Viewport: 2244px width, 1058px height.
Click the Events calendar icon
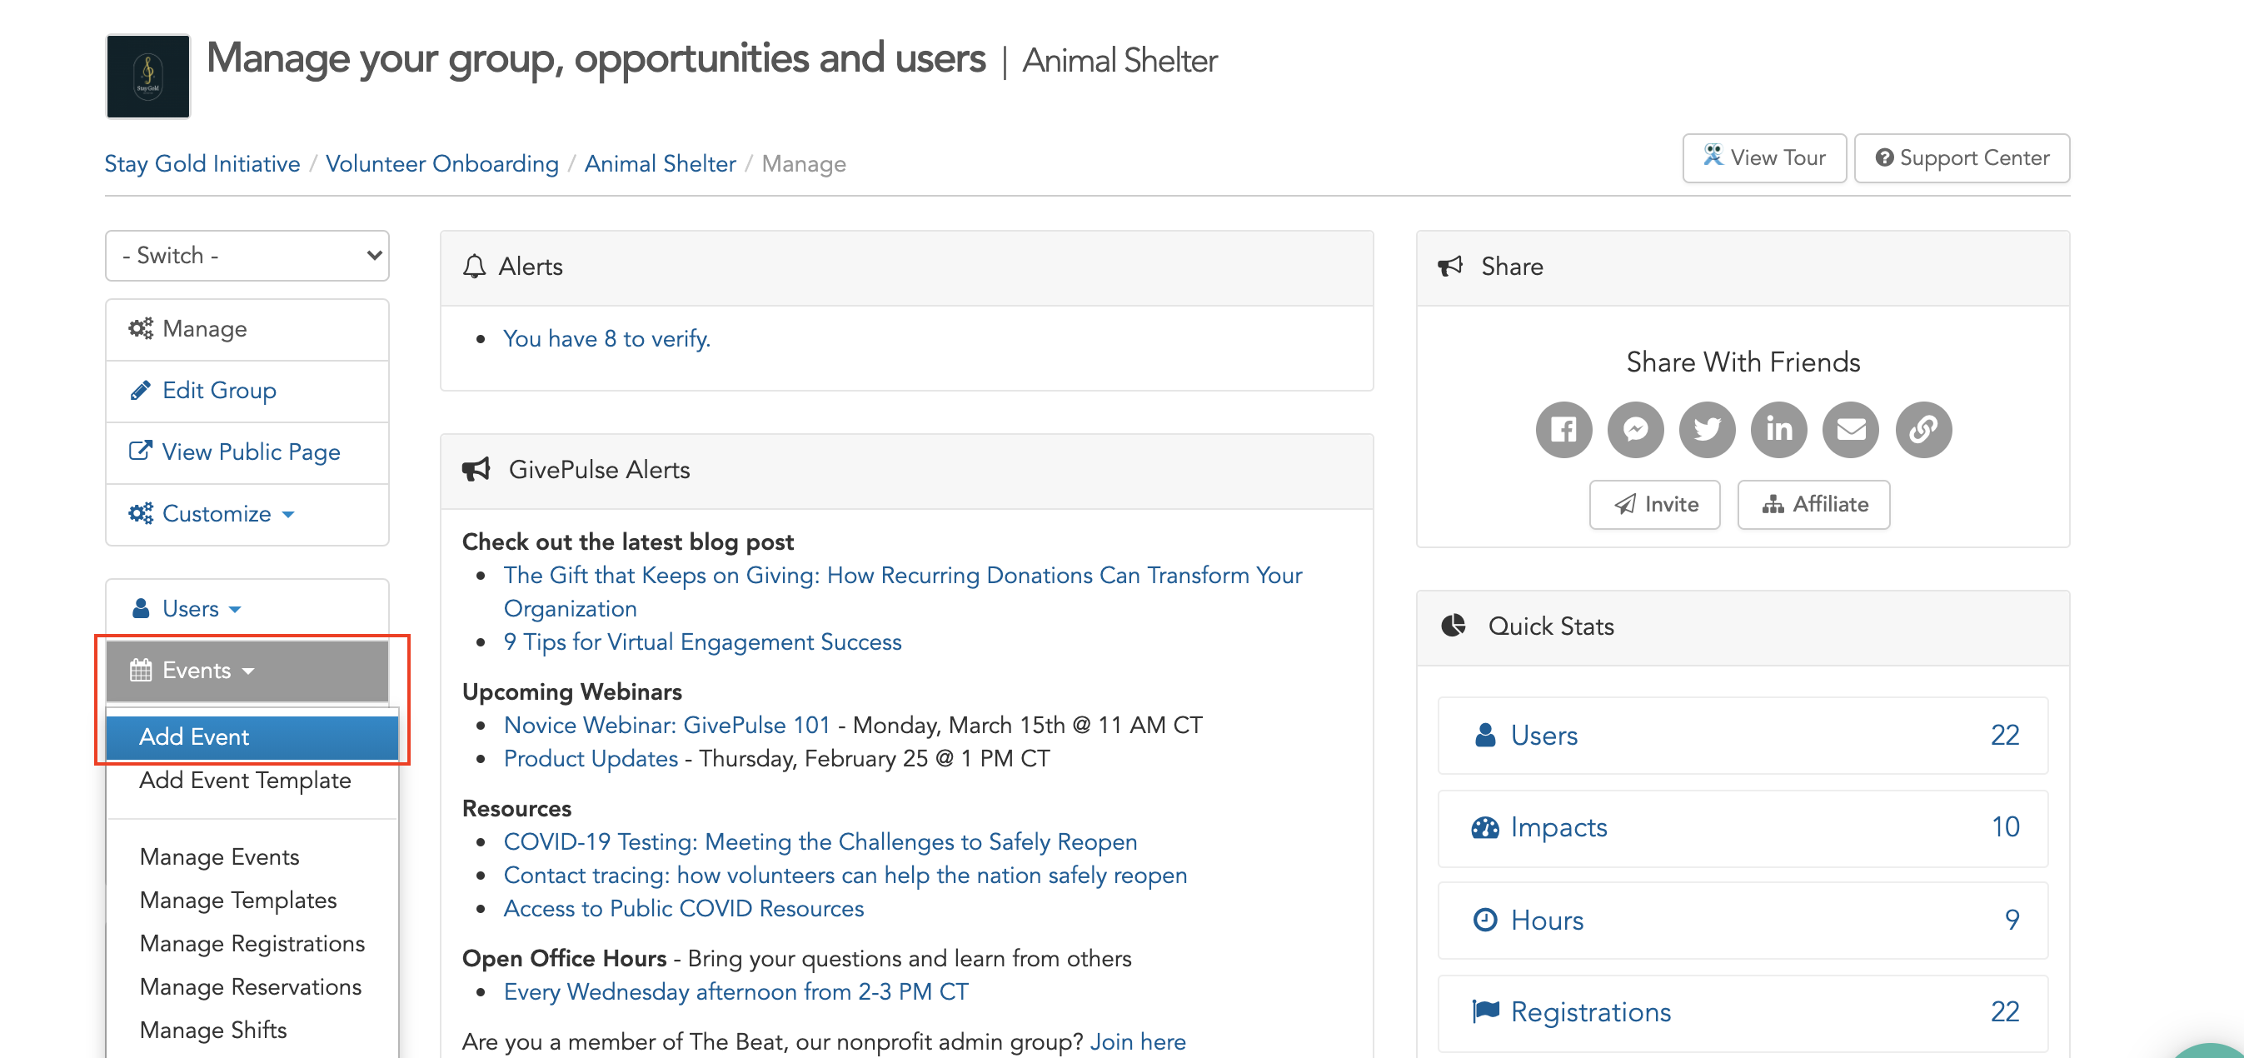point(140,670)
